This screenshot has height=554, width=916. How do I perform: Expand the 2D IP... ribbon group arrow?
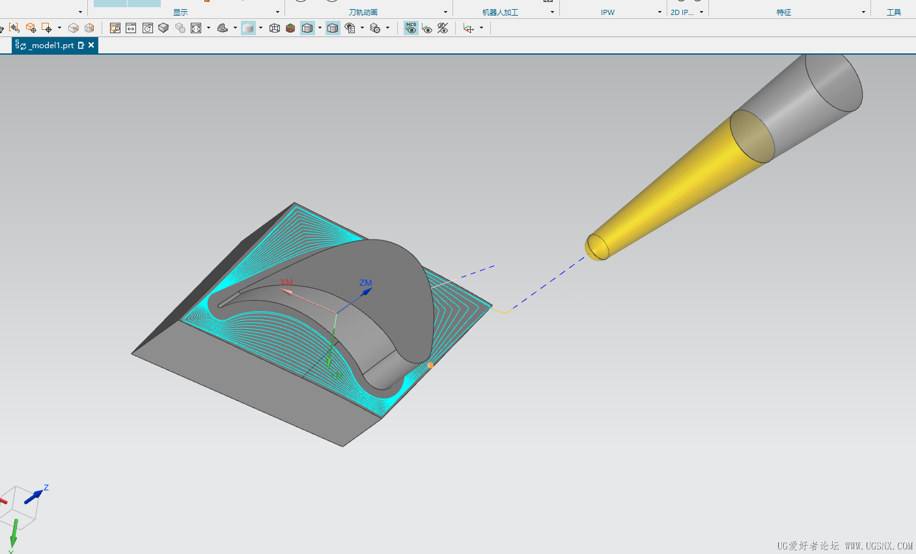coord(701,12)
